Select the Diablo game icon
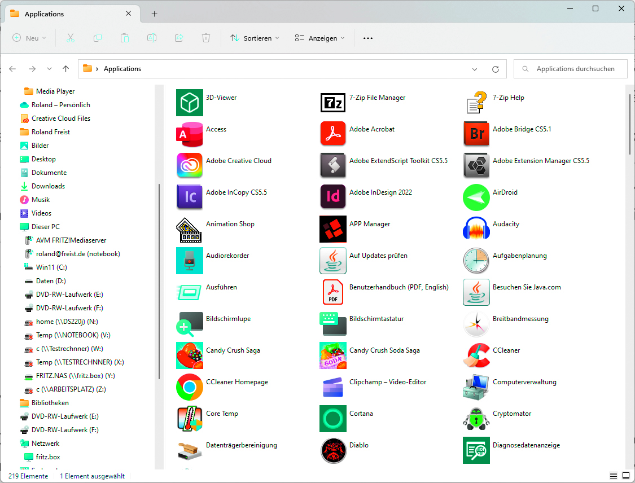The image size is (635, 483). coord(333,450)
